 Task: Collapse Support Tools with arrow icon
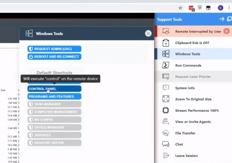point(222,19)
